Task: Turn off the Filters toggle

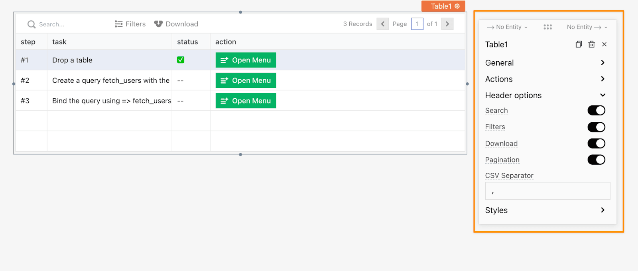Action: pyautogui.click(x=596, y=127)
